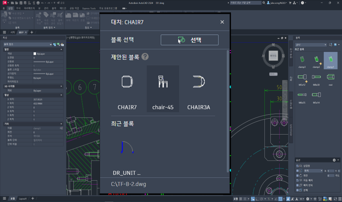This screenshot has height=202, width=342.
Task: Open the 축척 scale type dropdown
Action: pyautogui.click(x=313, y=171)
